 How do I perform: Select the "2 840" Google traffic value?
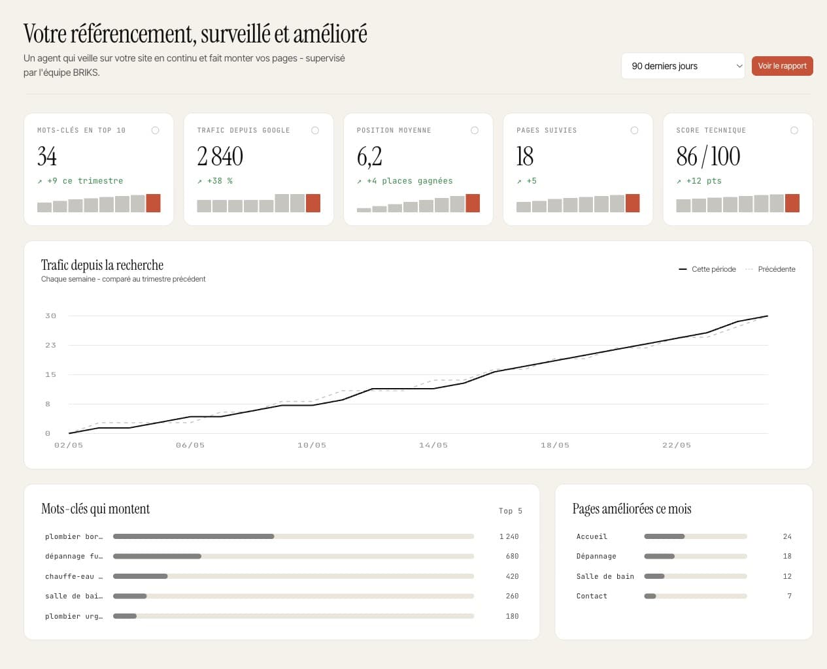click(x=220, y=157)
